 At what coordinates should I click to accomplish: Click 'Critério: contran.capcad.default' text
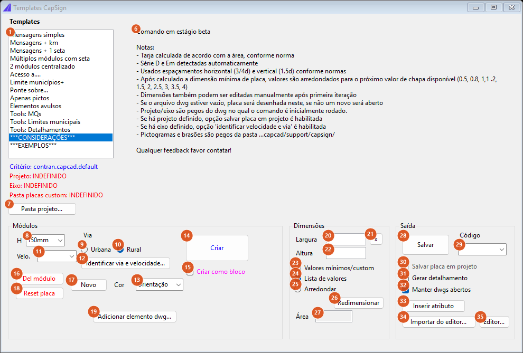tap(54, 167)
